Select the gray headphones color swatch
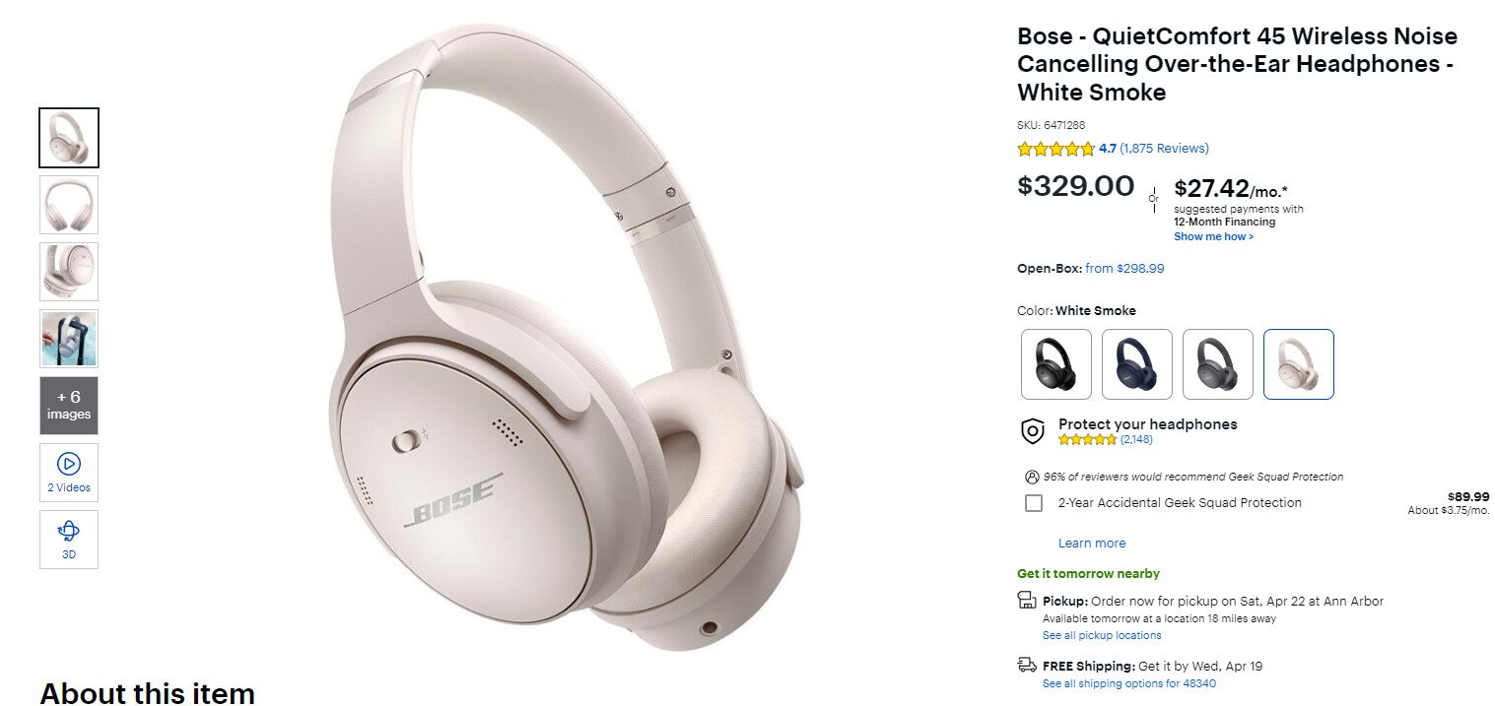This screenshot has height=706, width=1495. click(1217, 363)
